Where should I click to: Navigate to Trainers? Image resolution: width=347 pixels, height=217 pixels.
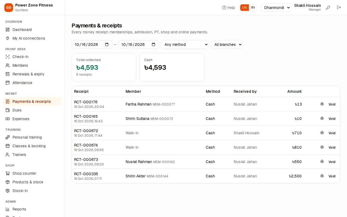coord(33,155)
